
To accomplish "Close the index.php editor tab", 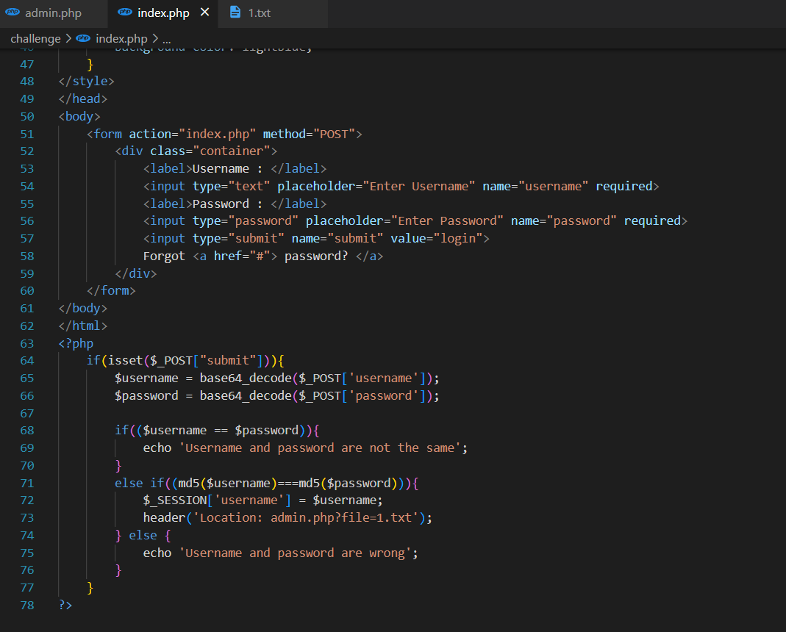I will (204, 12).
